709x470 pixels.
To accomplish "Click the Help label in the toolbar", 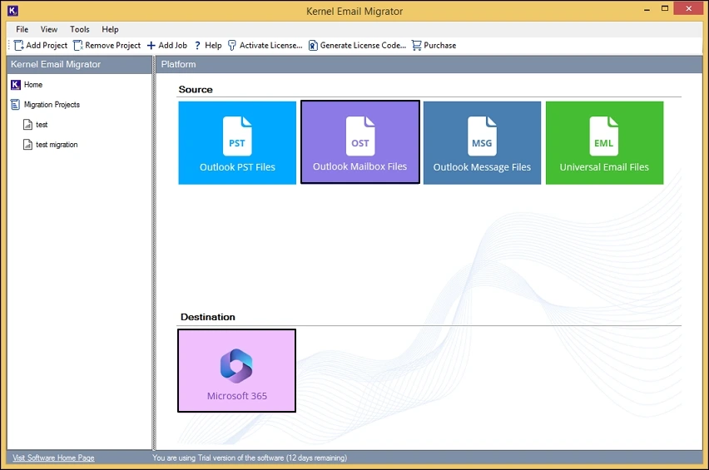I will click(213, 45).
